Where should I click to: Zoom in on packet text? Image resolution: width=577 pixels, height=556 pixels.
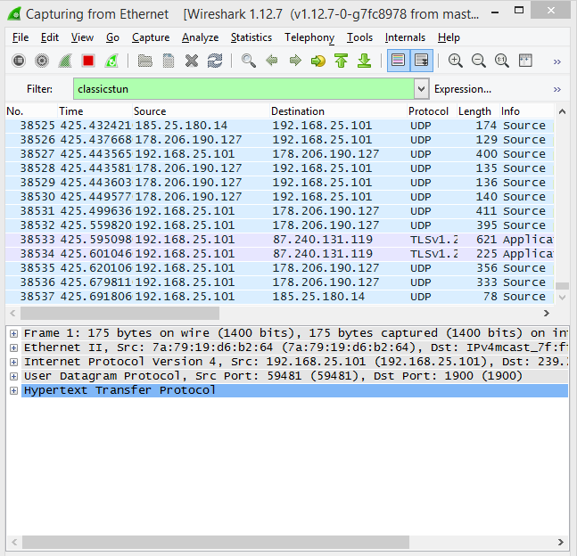click(455, 61)
